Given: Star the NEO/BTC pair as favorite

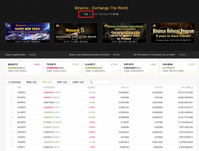Looking at the screenshot, I should [x=11, y=127].
